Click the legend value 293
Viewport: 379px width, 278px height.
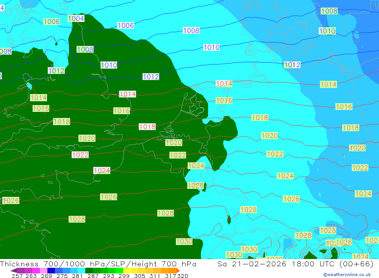(x=108, y=276)
